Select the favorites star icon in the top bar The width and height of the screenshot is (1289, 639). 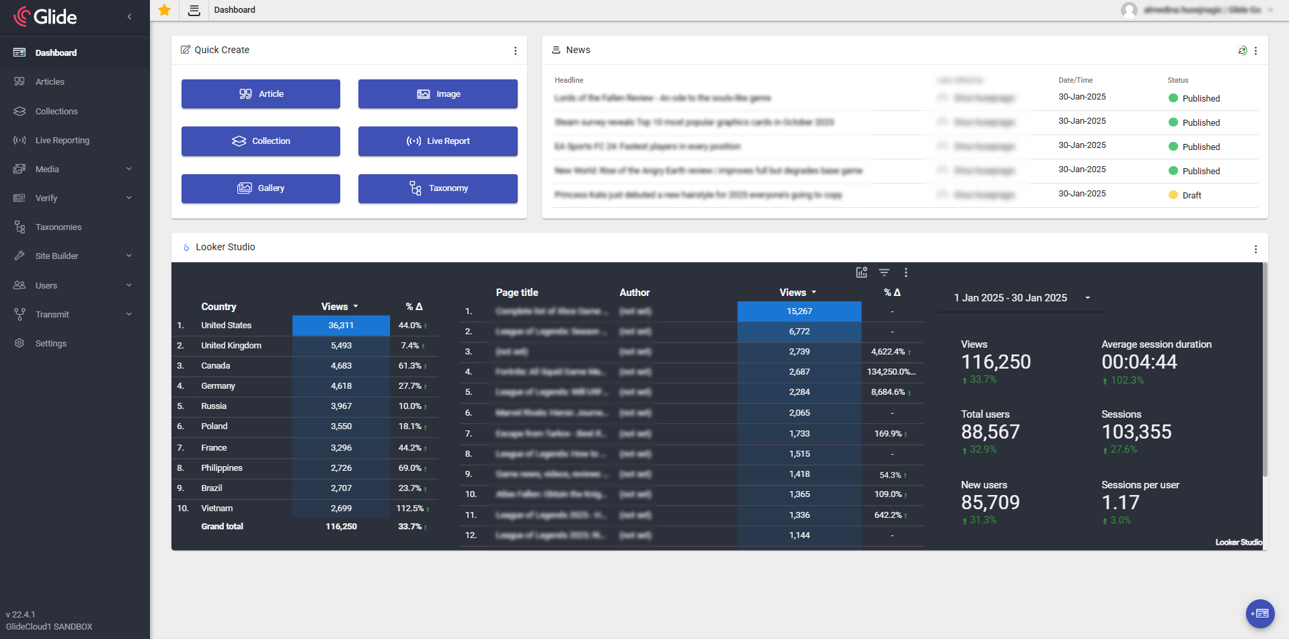pyautogui.click(x=163, y=10)
